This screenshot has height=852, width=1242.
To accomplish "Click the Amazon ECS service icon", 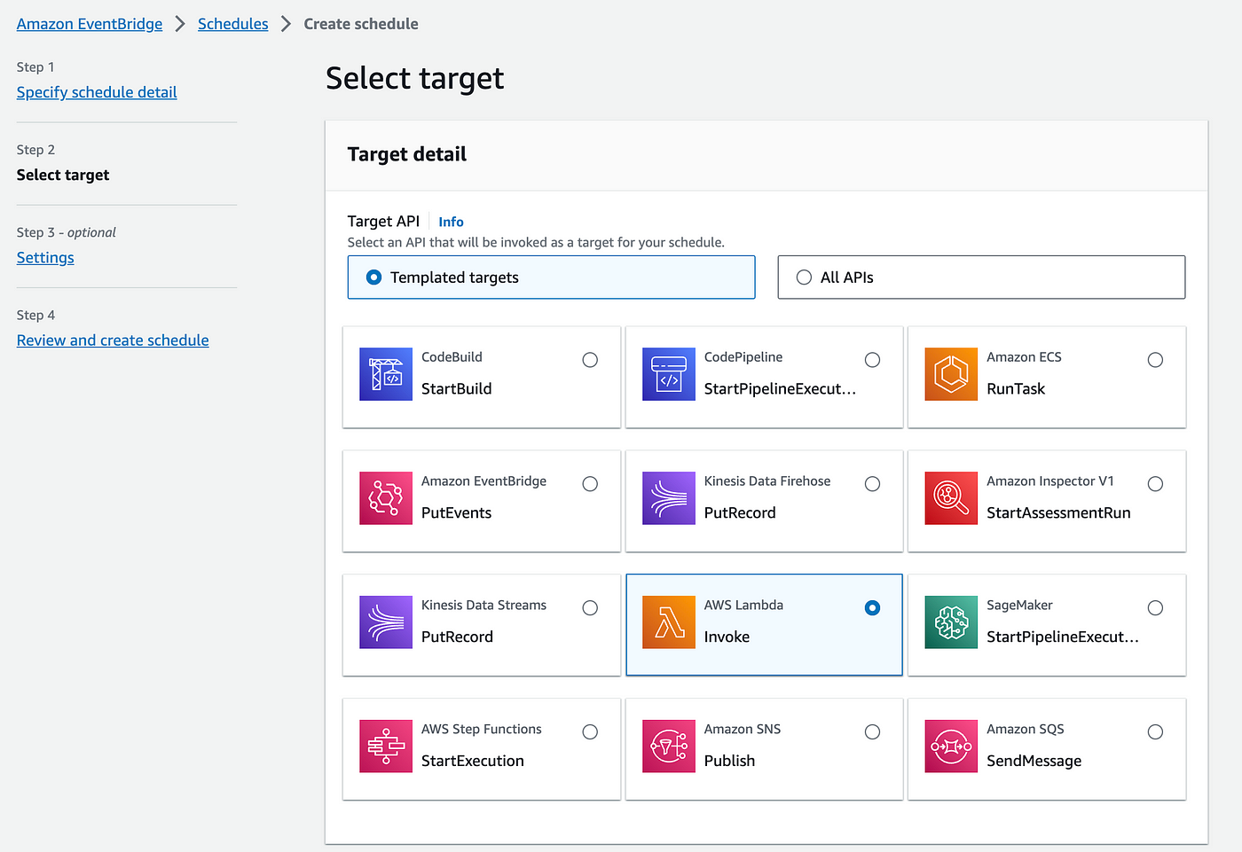I will [x=951, y=374].
